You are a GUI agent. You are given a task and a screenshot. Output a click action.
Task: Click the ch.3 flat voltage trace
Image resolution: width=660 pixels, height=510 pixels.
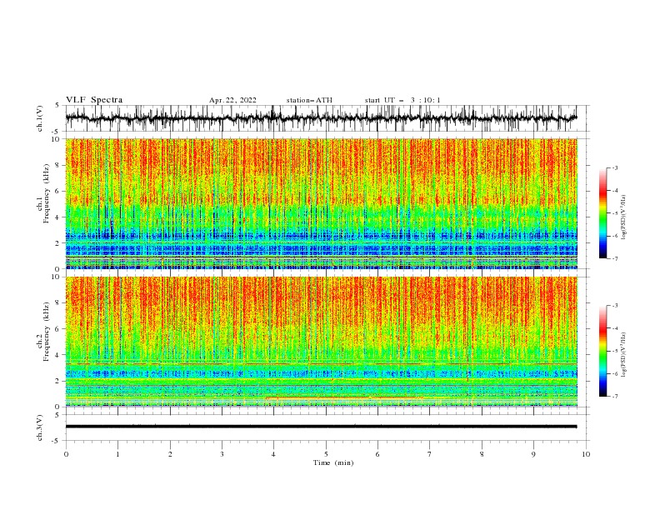(321, 427)
